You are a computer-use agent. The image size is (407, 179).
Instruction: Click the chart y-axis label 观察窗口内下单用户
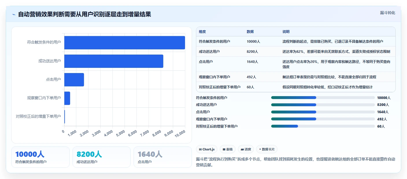pos(44,98)
